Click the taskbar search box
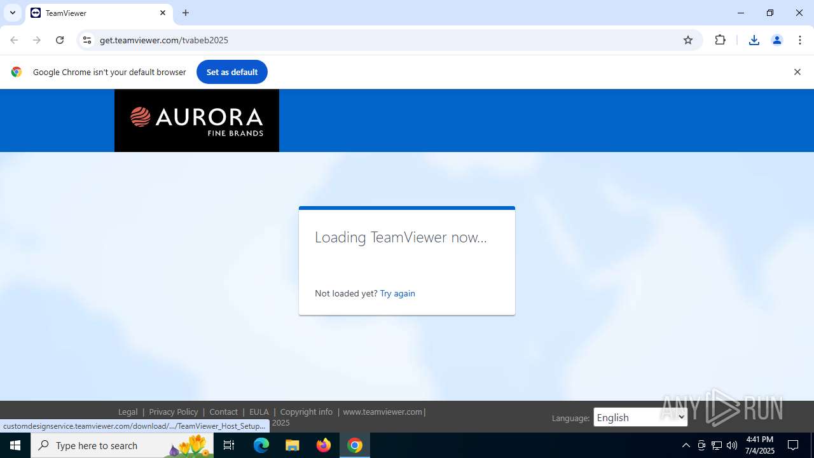Image resolution: width=814 pixels, height=458 pixels. pos(122,445)
